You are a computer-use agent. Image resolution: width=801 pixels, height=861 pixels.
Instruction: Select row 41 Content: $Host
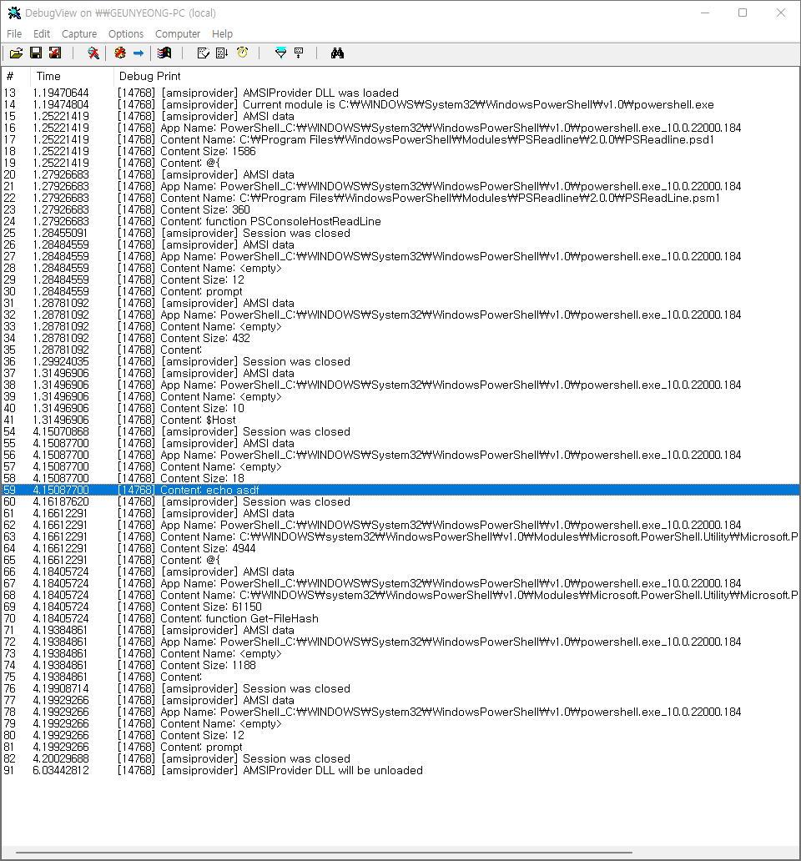(400, 420)
